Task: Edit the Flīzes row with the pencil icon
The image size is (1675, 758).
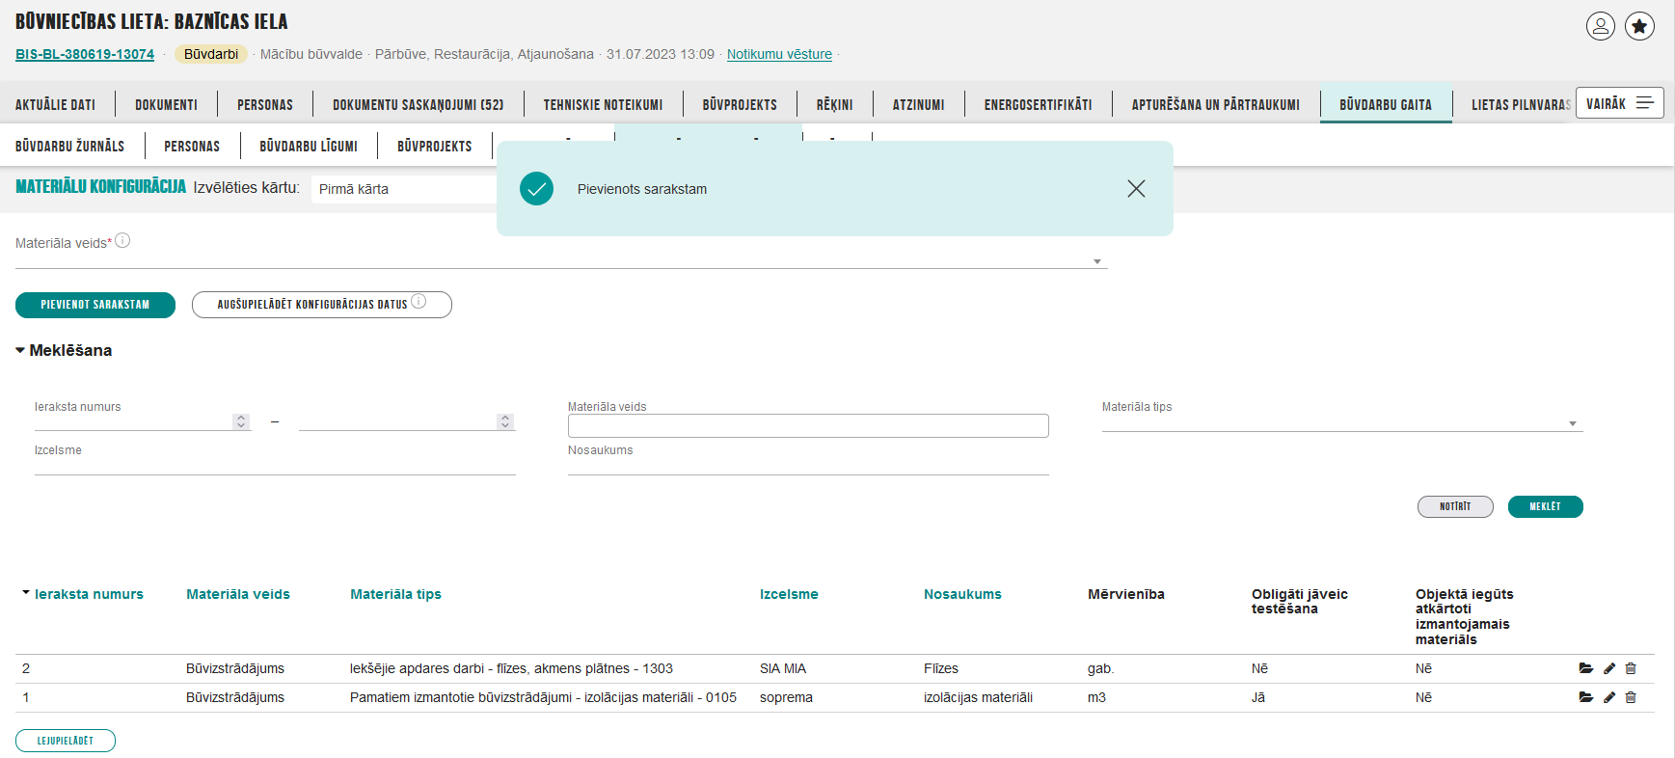Action: coord(1609,668)
